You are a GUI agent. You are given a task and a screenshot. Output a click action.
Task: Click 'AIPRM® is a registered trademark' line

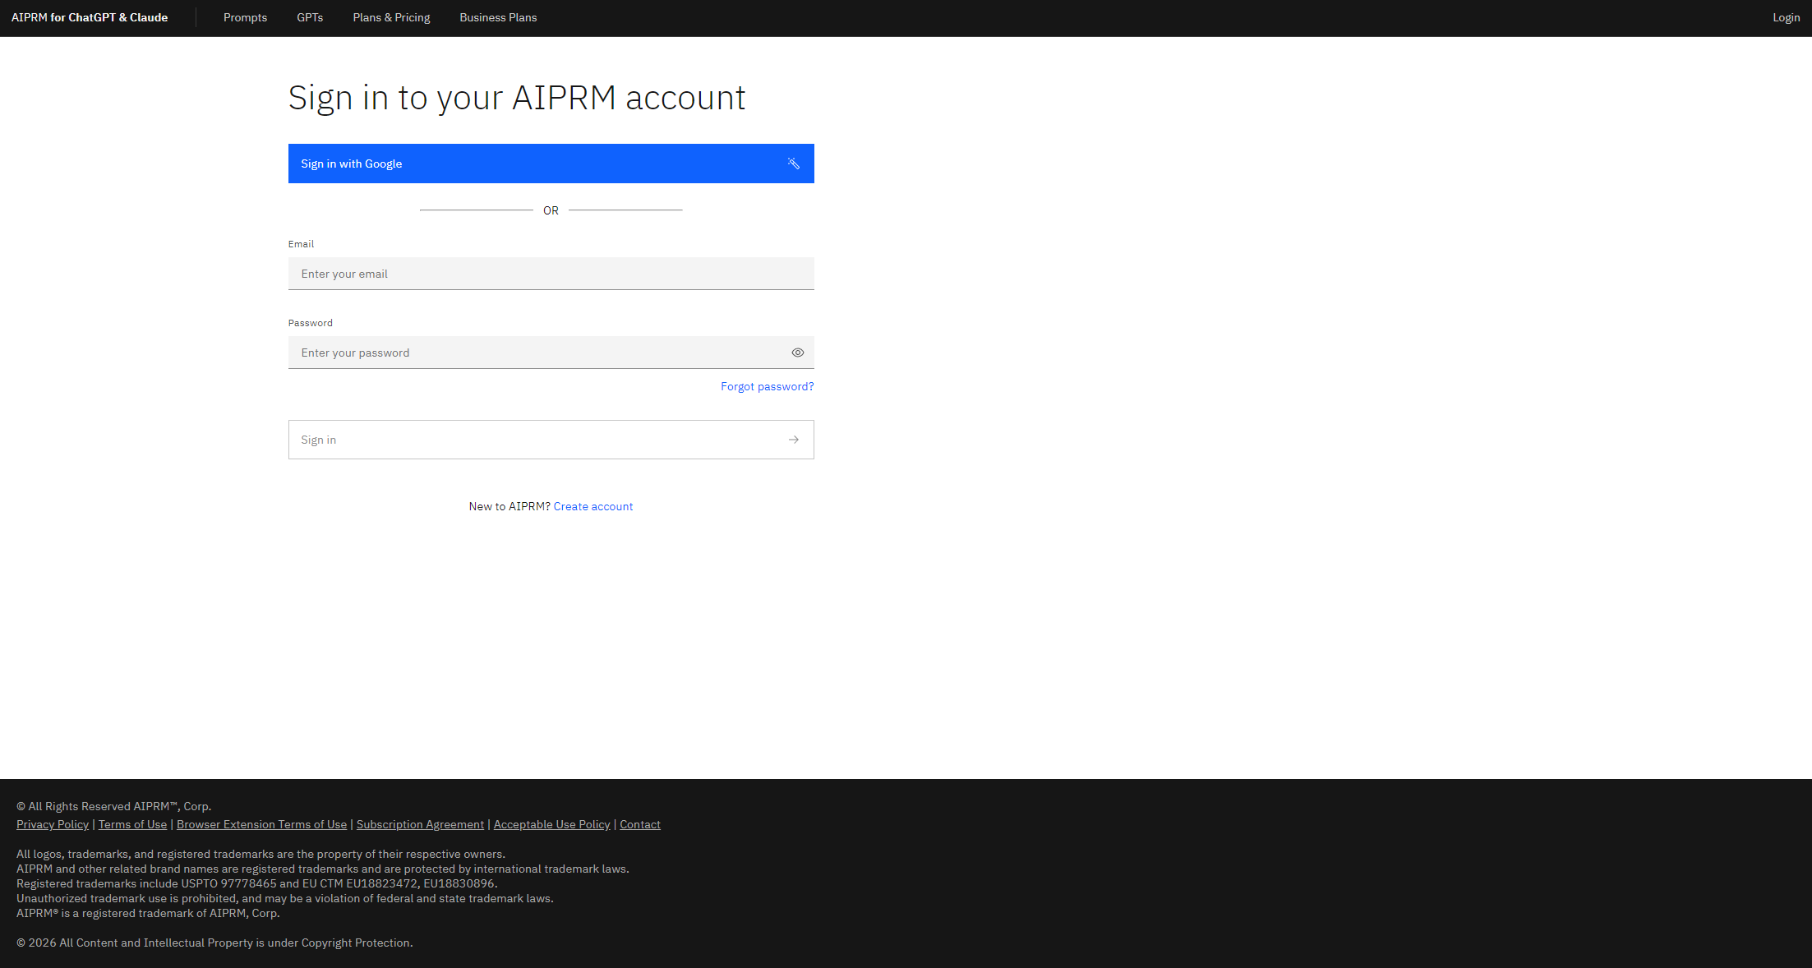click(x=148, y=913)
